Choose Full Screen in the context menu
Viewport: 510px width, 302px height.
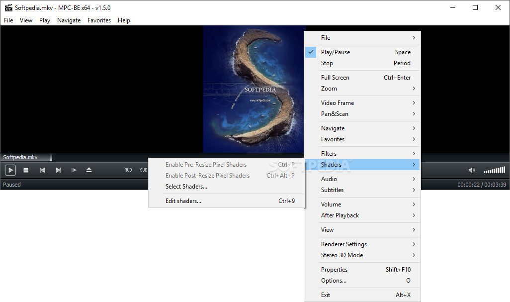[x=362, y=78]
